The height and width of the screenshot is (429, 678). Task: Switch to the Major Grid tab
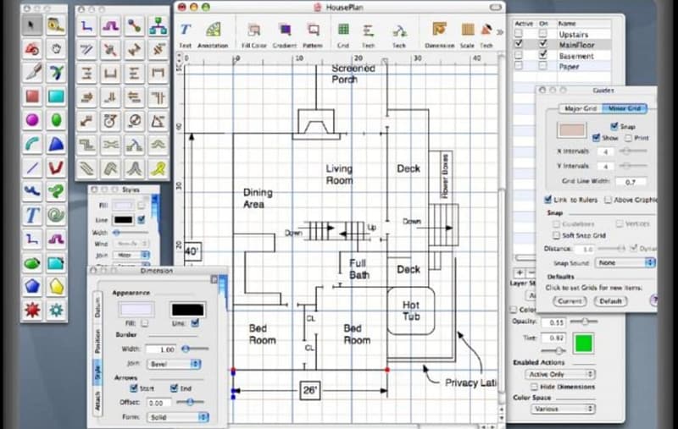click(581, 108)
